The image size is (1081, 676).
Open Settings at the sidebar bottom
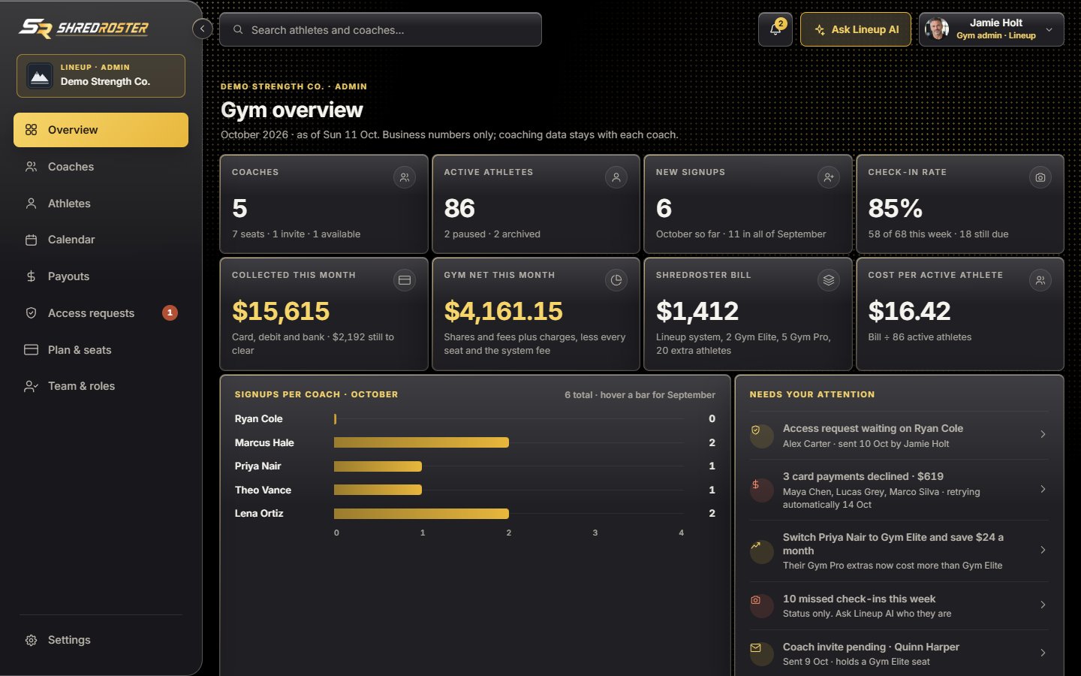point(101,640)
